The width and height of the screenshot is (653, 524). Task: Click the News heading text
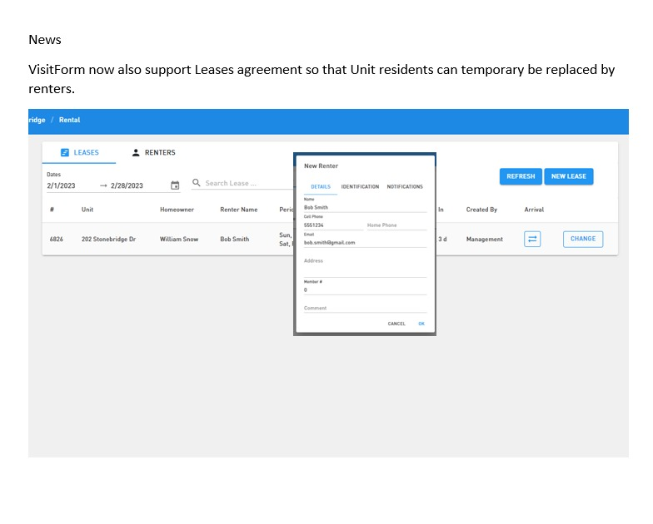tap(45, 40)
